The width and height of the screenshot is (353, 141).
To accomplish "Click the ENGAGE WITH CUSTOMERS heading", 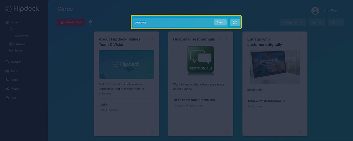I will (266, 101).
